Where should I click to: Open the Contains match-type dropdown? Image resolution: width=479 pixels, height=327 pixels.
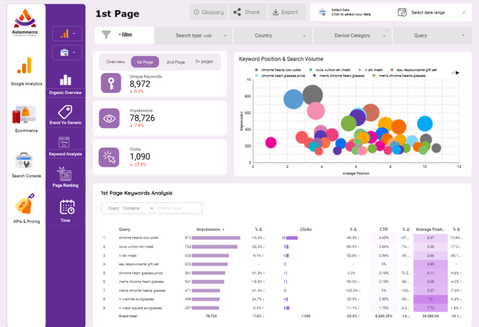point(138,208)
